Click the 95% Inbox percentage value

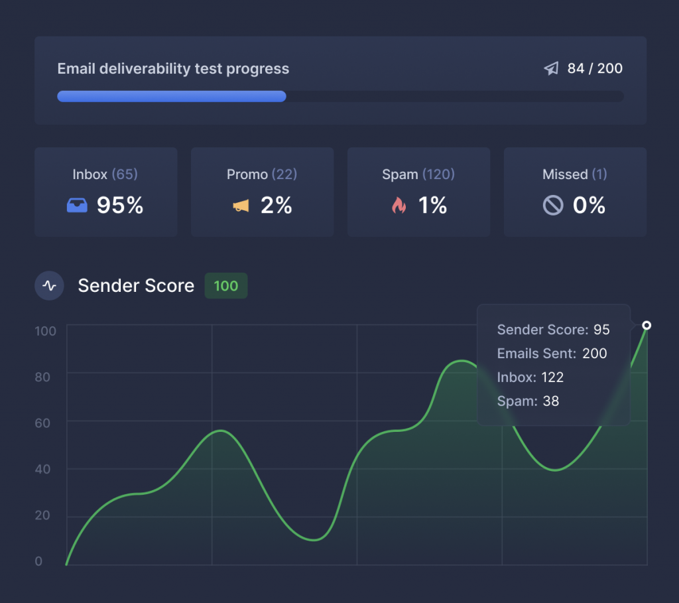[120, 206]
